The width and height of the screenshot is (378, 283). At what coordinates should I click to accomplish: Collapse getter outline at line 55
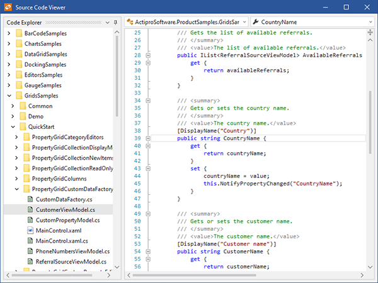click(x=148, y=259)
